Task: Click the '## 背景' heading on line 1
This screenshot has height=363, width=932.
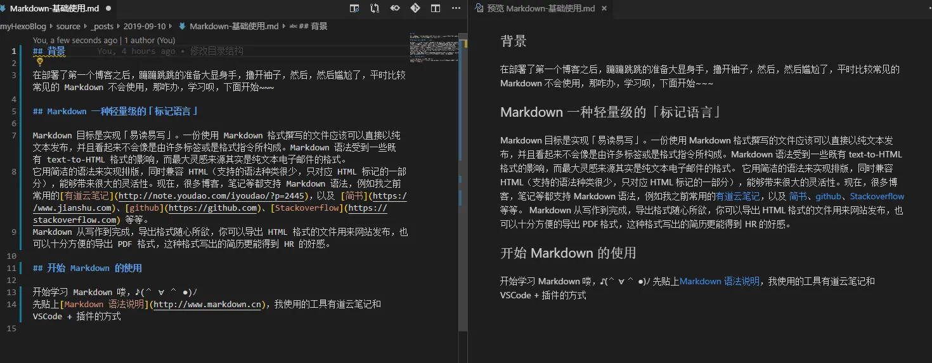Action: pos(49,51)
